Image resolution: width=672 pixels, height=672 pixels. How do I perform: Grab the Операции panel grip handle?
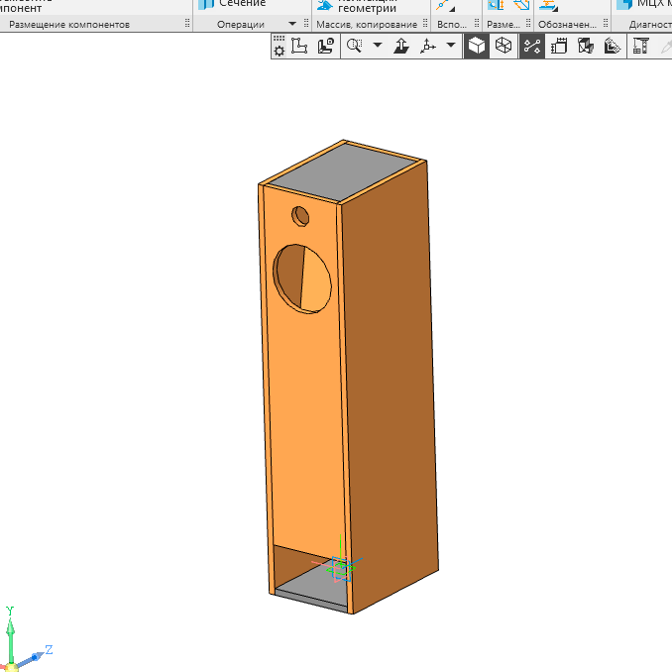[306, 23]
